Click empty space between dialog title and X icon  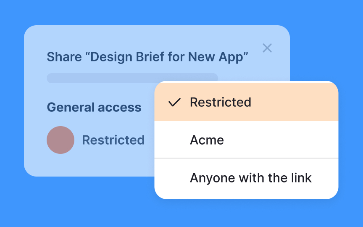255,57
